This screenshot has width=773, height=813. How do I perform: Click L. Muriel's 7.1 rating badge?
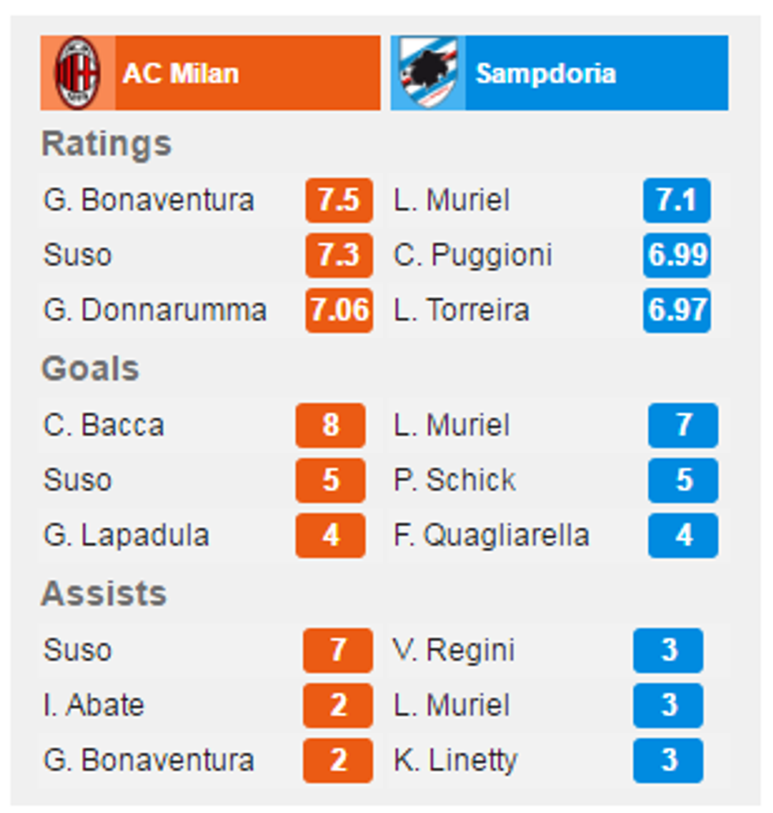coord(677,200)
